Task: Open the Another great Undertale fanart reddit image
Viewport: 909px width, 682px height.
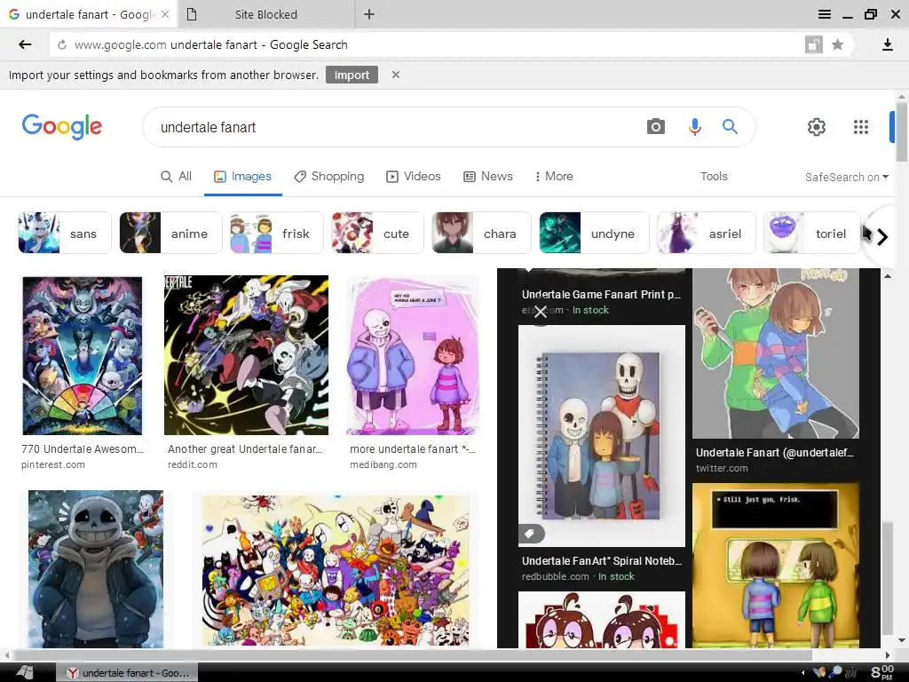Action: pos(247,355)
